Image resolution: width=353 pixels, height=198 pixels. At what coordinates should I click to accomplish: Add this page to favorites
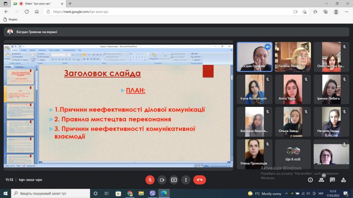tap(304, 11)
